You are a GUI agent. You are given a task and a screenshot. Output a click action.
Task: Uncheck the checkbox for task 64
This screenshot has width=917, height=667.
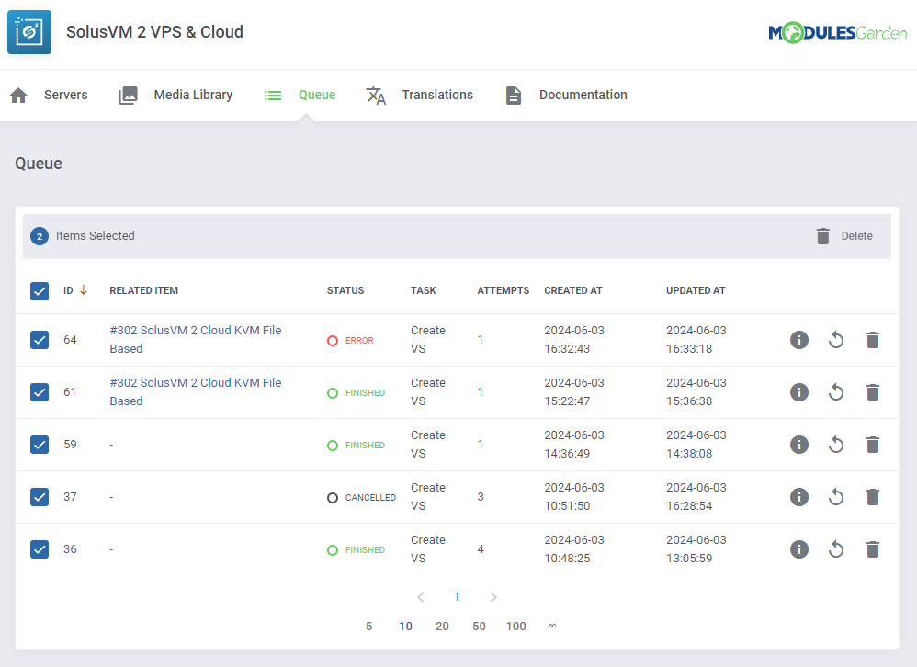[40, 340]
